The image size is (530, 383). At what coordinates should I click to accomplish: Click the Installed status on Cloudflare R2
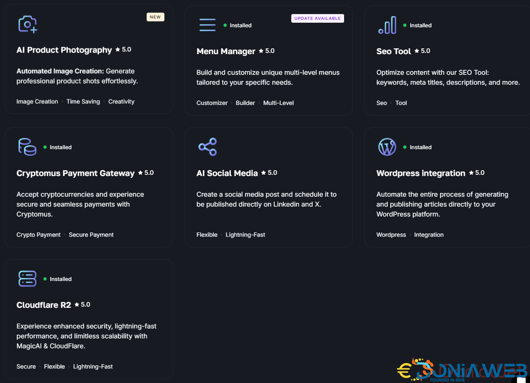click(60, 279)
